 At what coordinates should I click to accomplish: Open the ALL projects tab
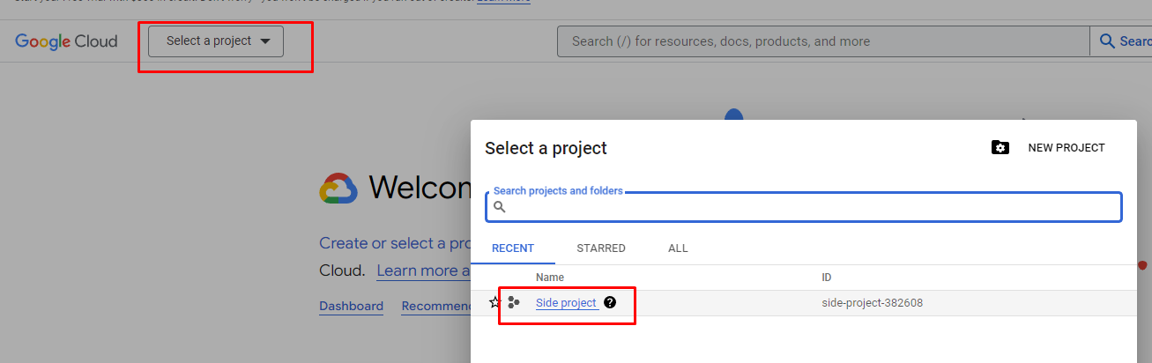tap(678, 248)
